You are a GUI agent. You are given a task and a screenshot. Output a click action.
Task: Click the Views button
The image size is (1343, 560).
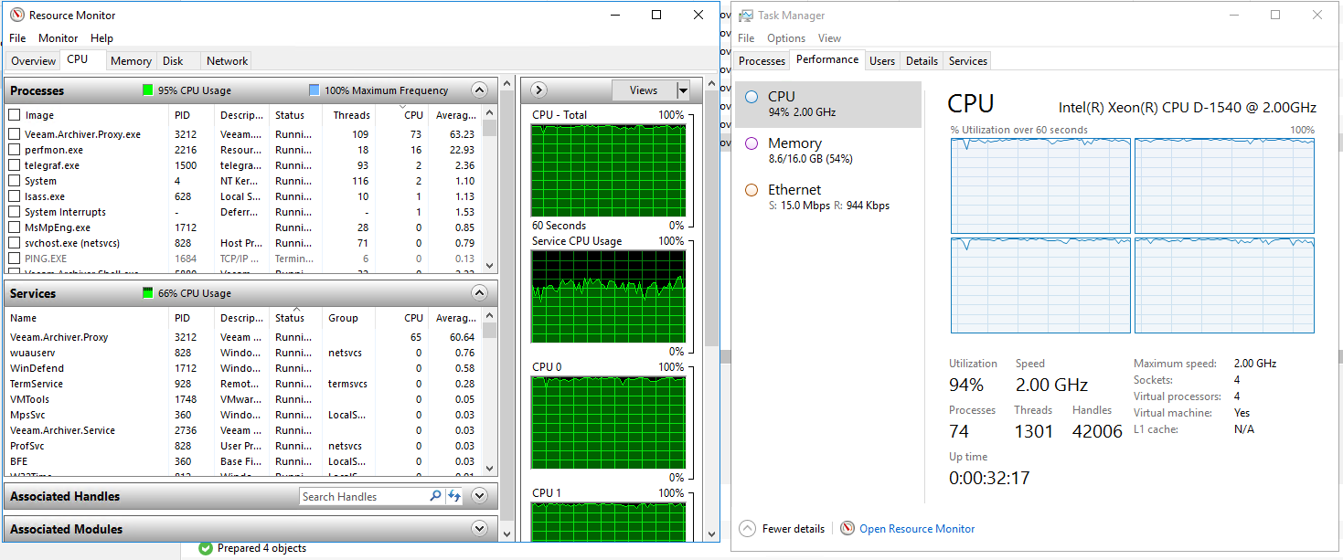(x=644, y=90)
